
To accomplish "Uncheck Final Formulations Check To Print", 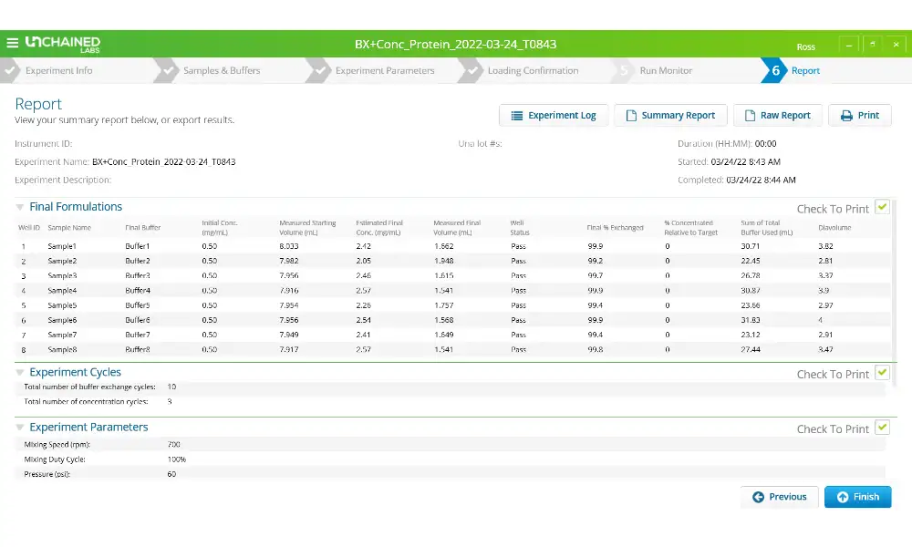I will pos(882,207).
